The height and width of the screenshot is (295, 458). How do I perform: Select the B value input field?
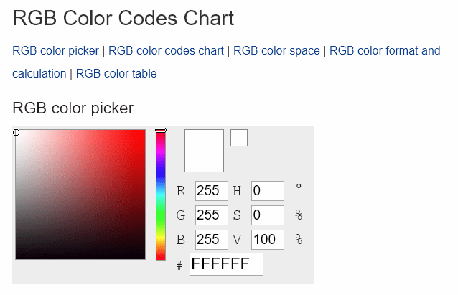(x=212, y=240)
